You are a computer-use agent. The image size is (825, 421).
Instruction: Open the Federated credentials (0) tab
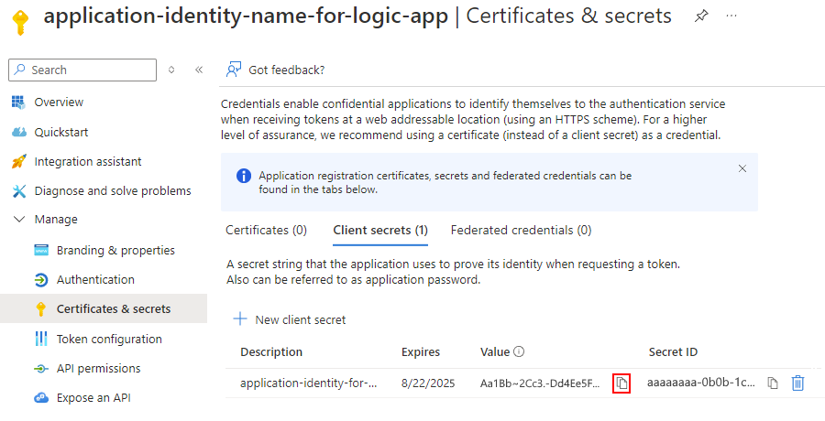click(521, 231)
